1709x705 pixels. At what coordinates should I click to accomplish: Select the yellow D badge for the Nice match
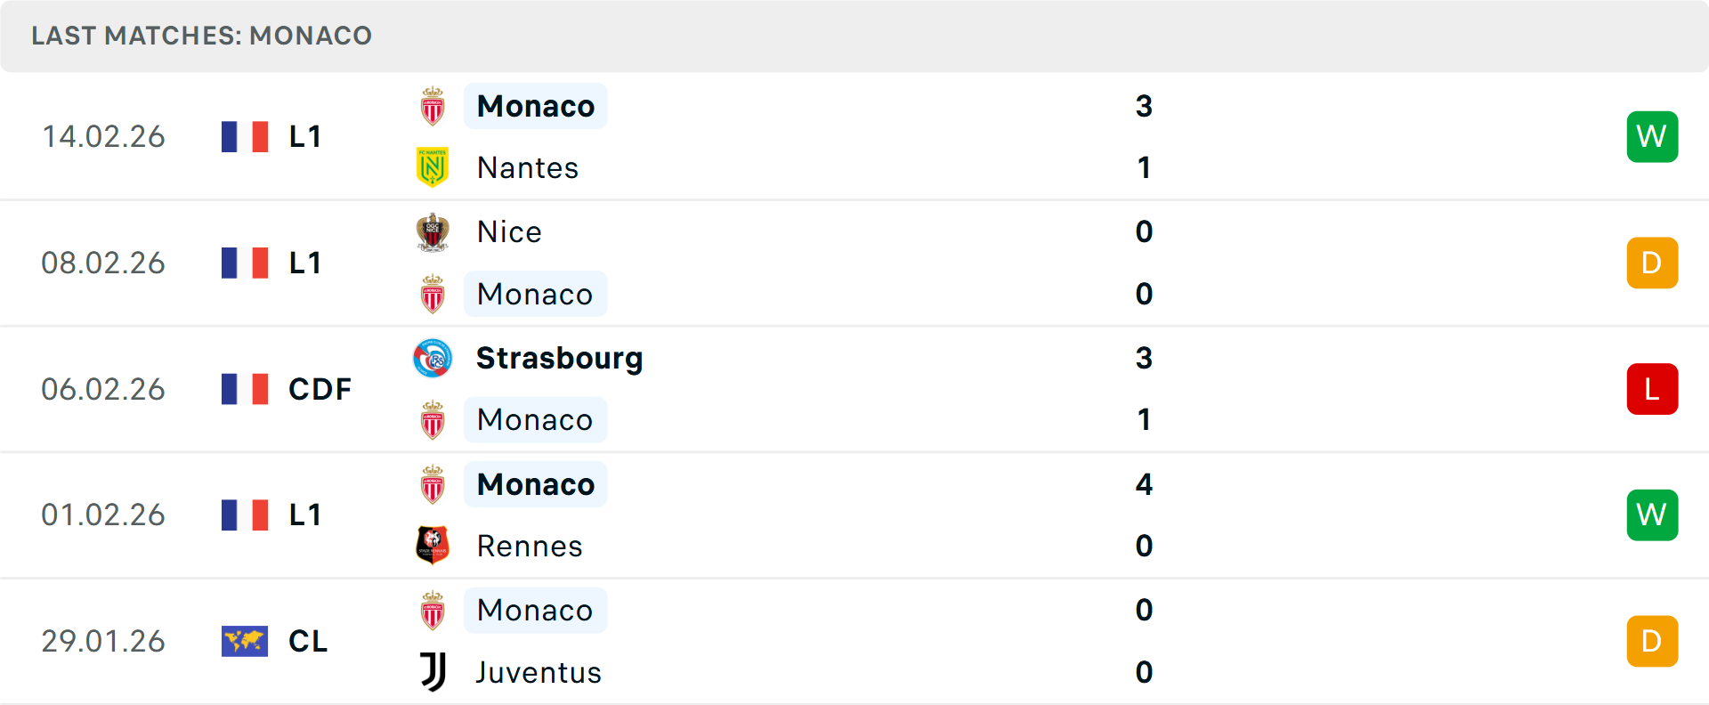point(1652,263)
